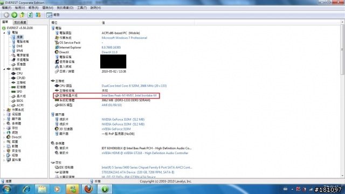Open Windows Media Player from the taskbar

57,189
